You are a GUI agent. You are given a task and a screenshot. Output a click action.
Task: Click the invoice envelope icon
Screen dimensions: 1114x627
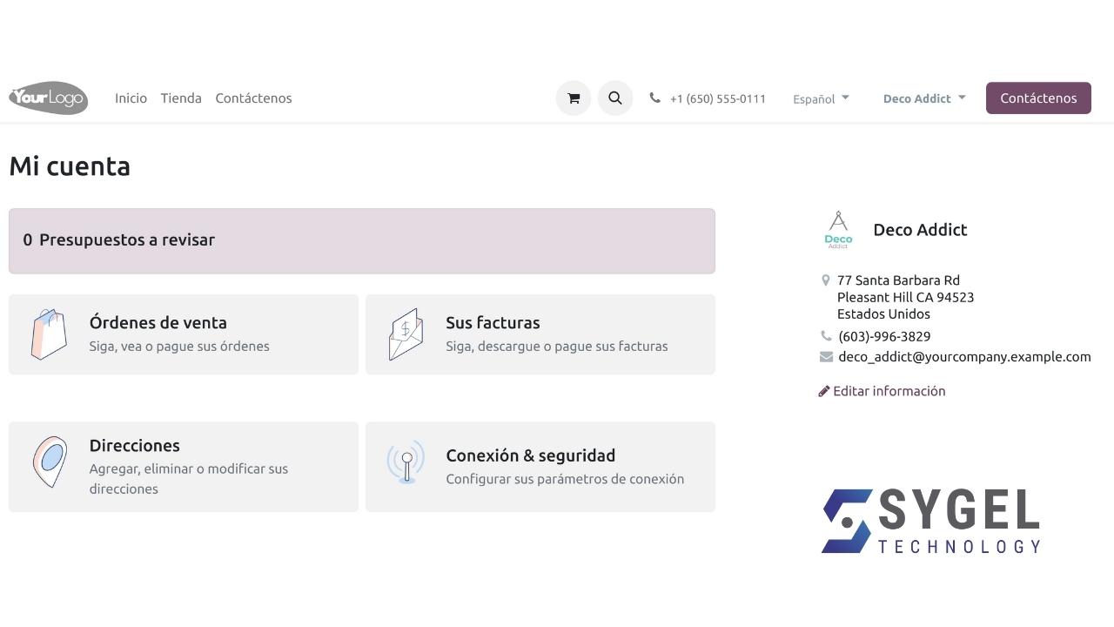tap(406, 334)
